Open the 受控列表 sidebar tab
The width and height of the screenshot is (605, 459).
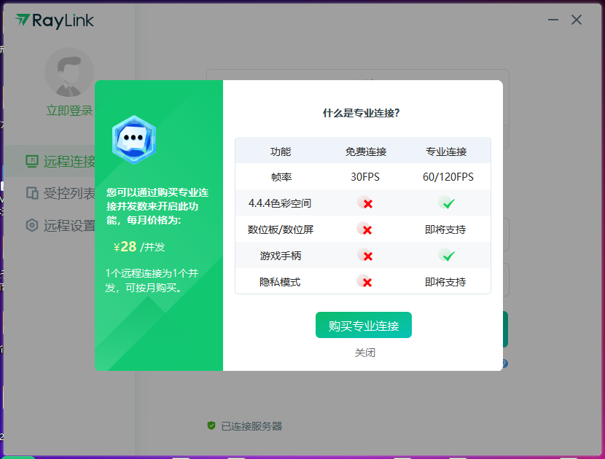pos(69,193)
